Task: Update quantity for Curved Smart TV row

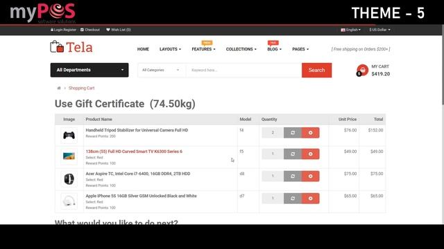Action: point(293,154)
